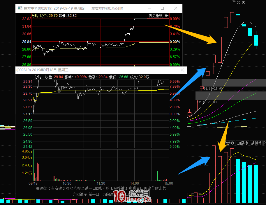266x205 pixels.
Task: Click the 均价: 29.70 value
Action: pos(49,16)
